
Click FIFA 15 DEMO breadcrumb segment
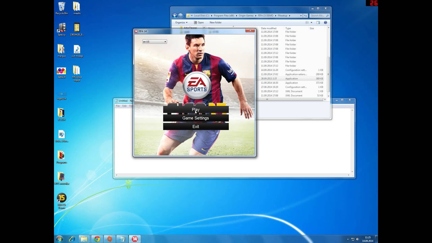point(266,16)
